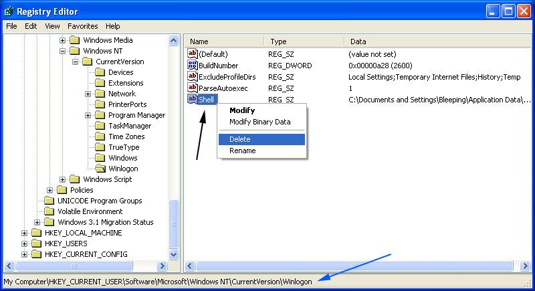The width and height of the screenshot is (535, 291).
Task: Expand the Windows 3.1 Migration Status key
Action: coord(37,222)
